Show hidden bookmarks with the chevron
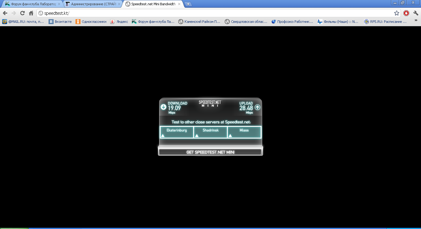This screenshot has width=421, height=229. pyautogui.click(x=416, y=21)
